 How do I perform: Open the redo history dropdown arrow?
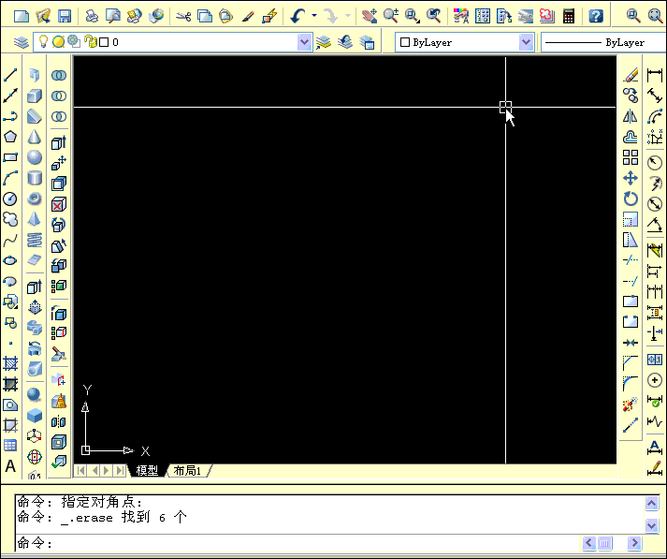point(348,16)
